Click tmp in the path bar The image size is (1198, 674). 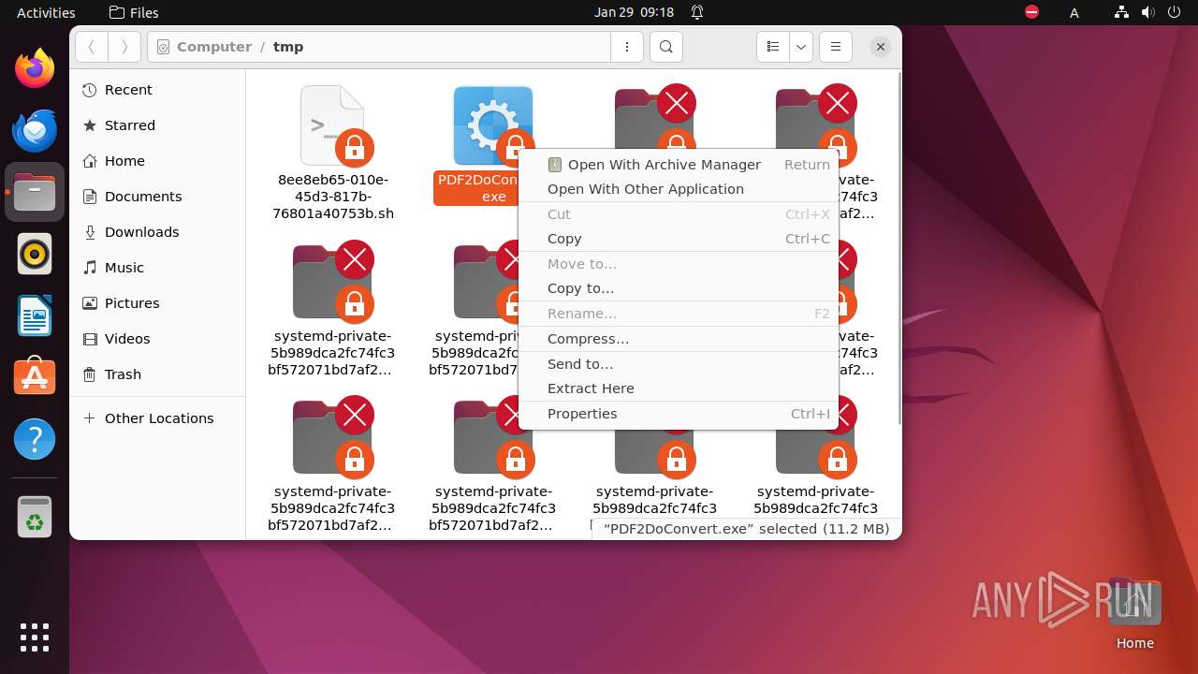point(288,47)
